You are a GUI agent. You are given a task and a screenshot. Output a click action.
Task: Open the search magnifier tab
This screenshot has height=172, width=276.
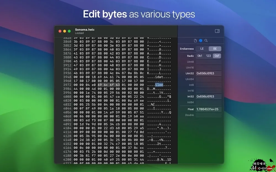(206, 40)
